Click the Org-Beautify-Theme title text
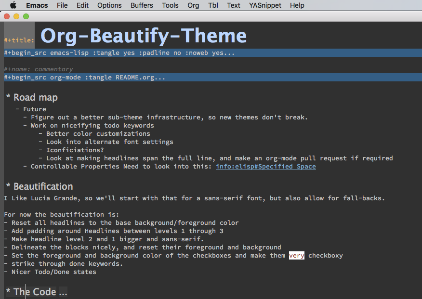422x299 pixels. coord(144,36)
